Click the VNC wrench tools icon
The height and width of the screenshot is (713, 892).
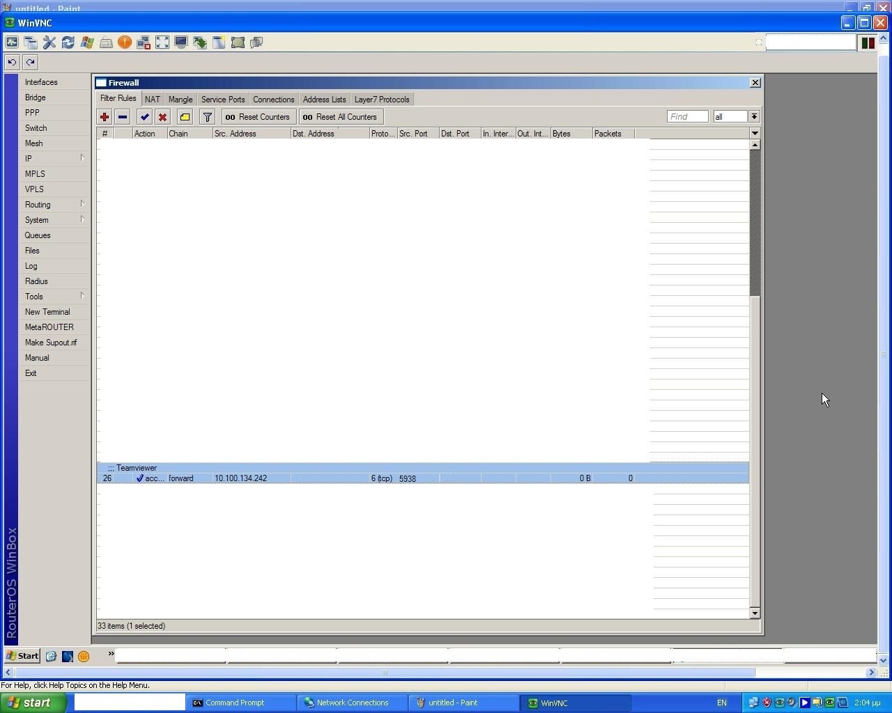[49, 42]
